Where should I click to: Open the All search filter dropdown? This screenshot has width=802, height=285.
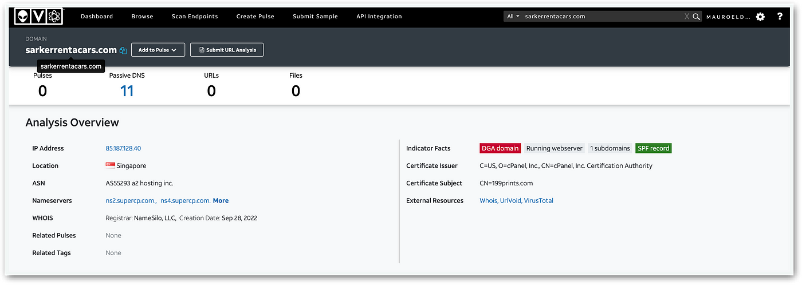point(513,17)
